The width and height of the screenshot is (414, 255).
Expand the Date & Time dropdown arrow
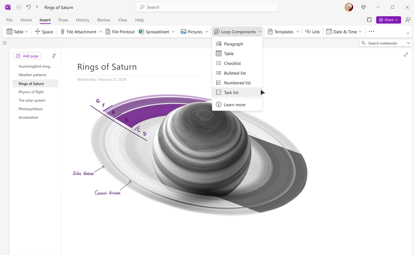click(x=361, y=32)
